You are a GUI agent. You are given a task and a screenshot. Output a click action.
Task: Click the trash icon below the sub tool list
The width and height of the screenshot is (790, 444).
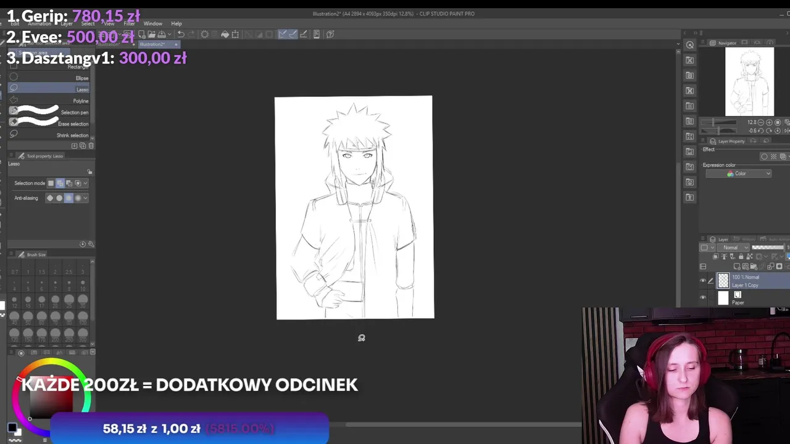point(91,146)
